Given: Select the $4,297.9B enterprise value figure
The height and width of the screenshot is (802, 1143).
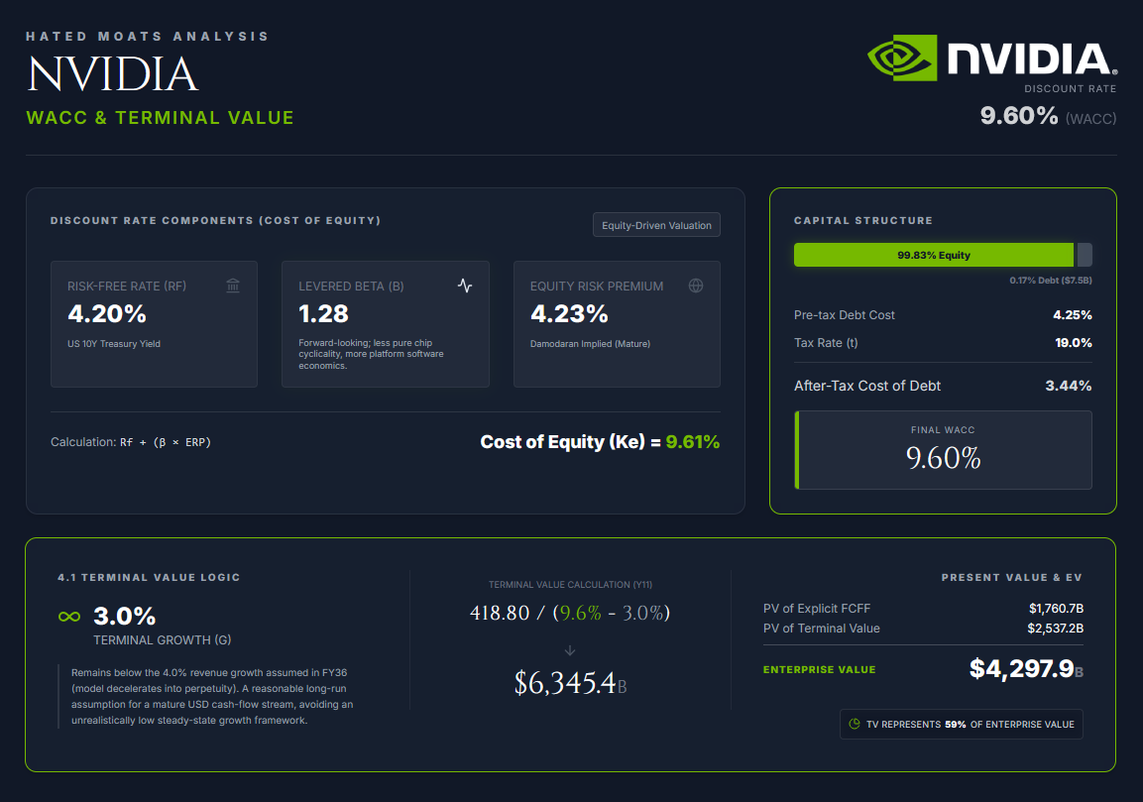Looking at the screenshot, I should (x=1026, y=668).
